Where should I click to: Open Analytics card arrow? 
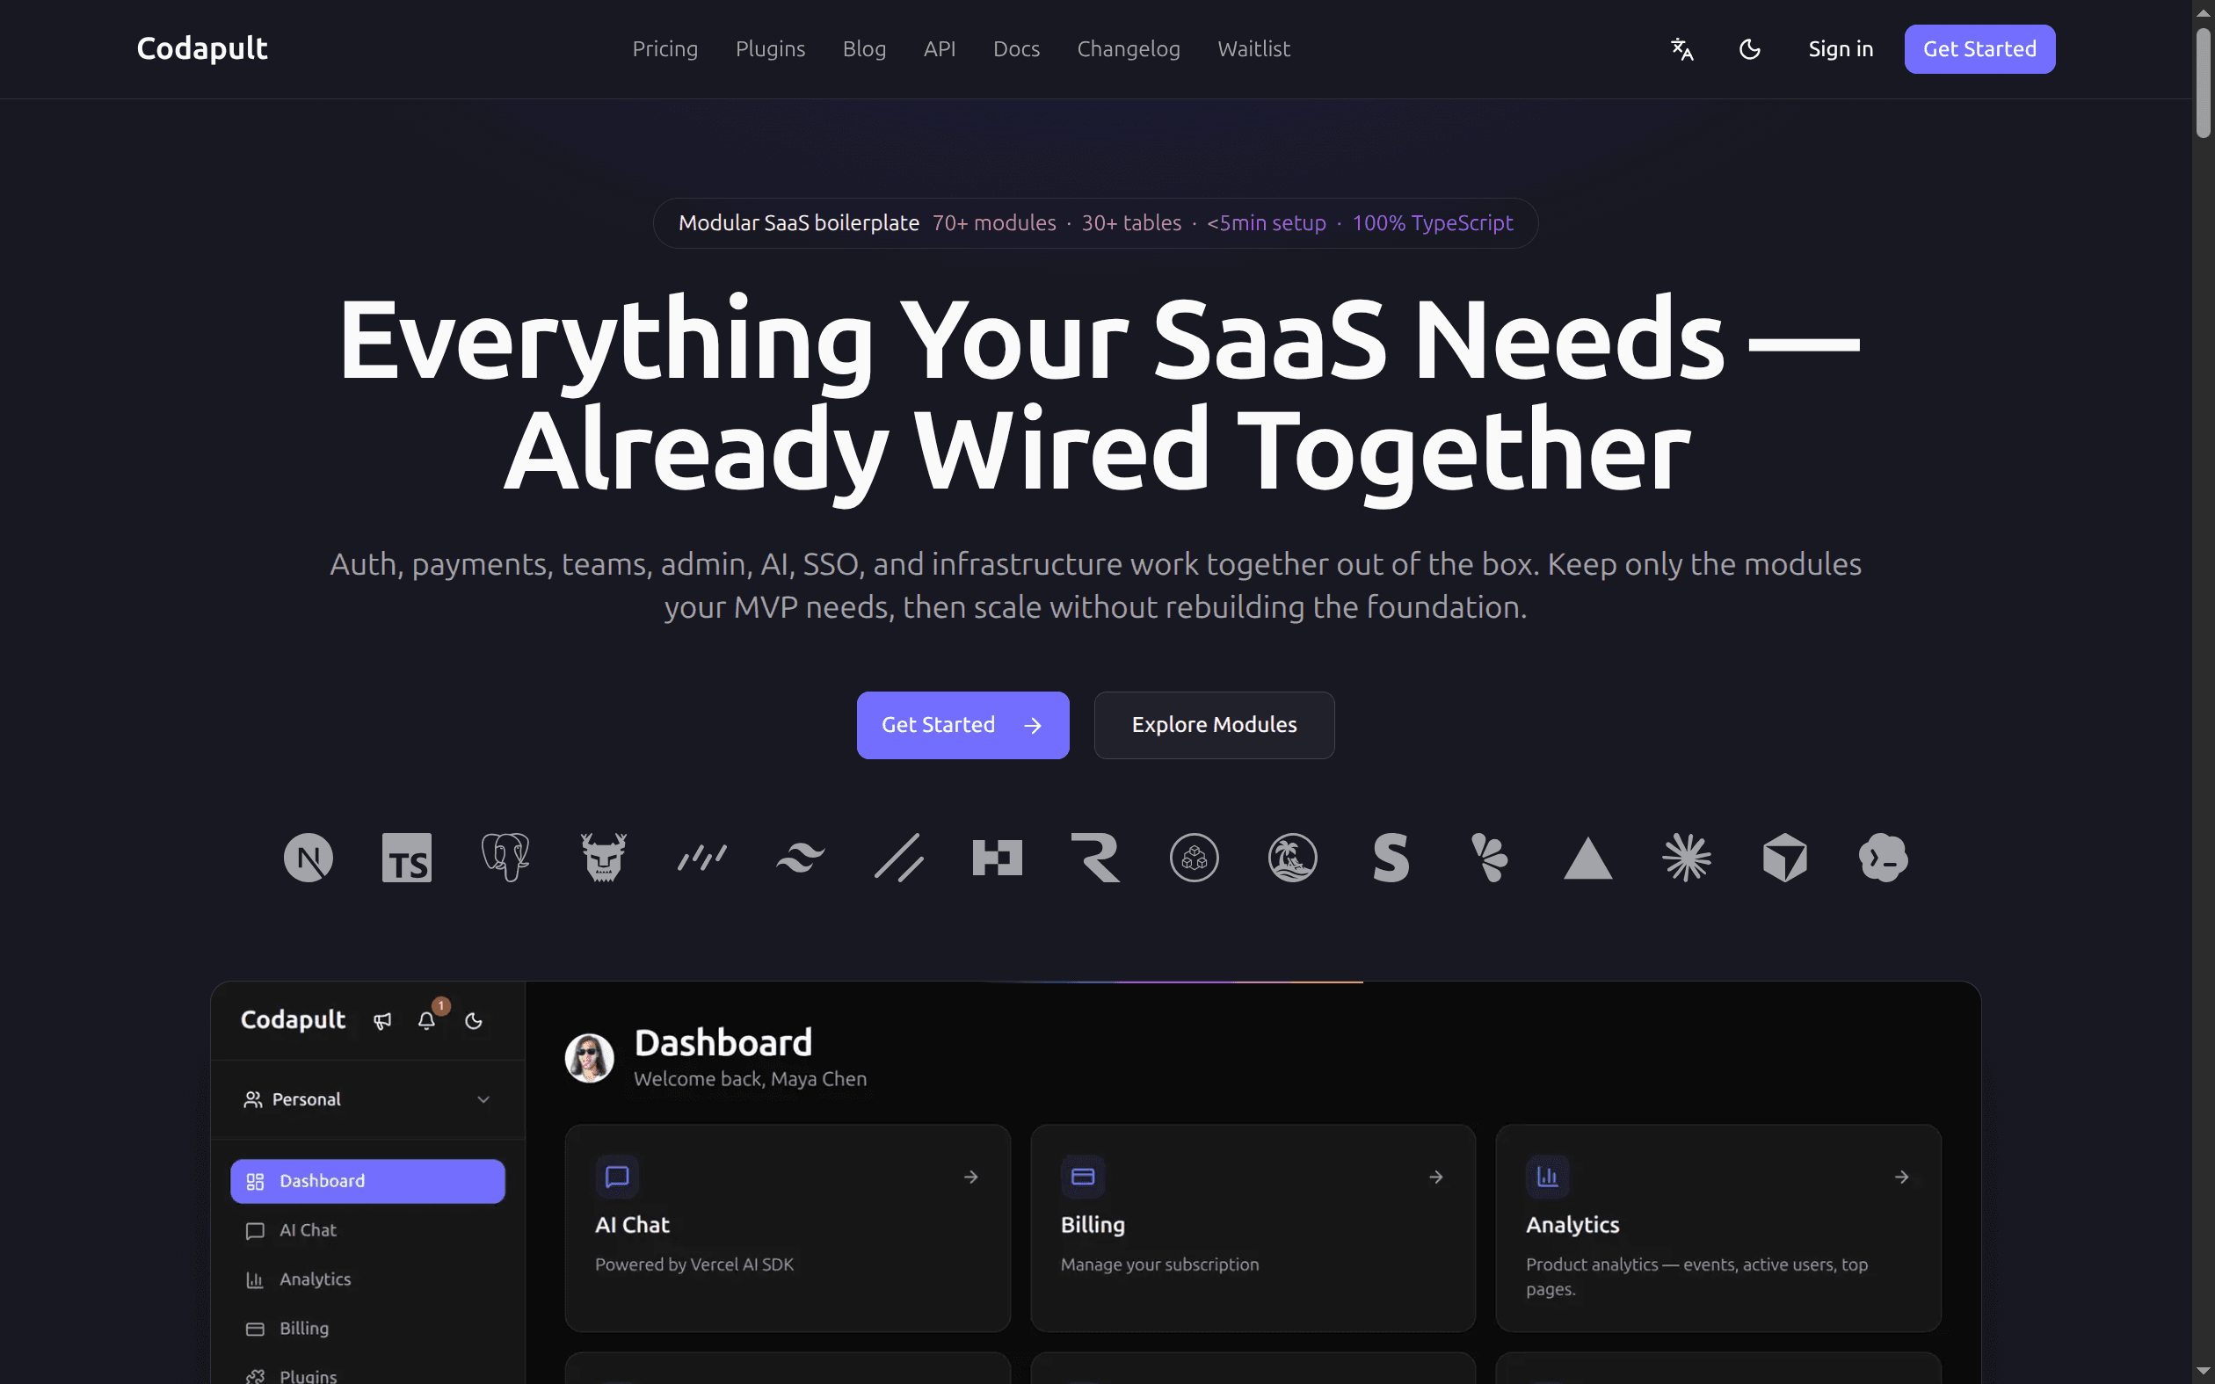coord(1902,1177)
